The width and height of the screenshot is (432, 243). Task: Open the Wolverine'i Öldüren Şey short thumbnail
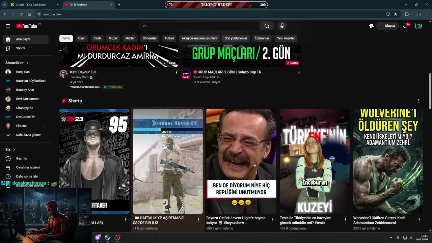pyautogui.click(x=388, y=161)
